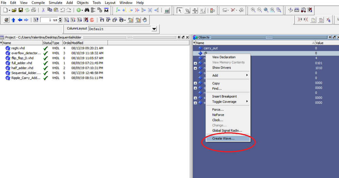Open Find with the binoculars icon
Screen dimensions: 339x178
click(87, 10)
